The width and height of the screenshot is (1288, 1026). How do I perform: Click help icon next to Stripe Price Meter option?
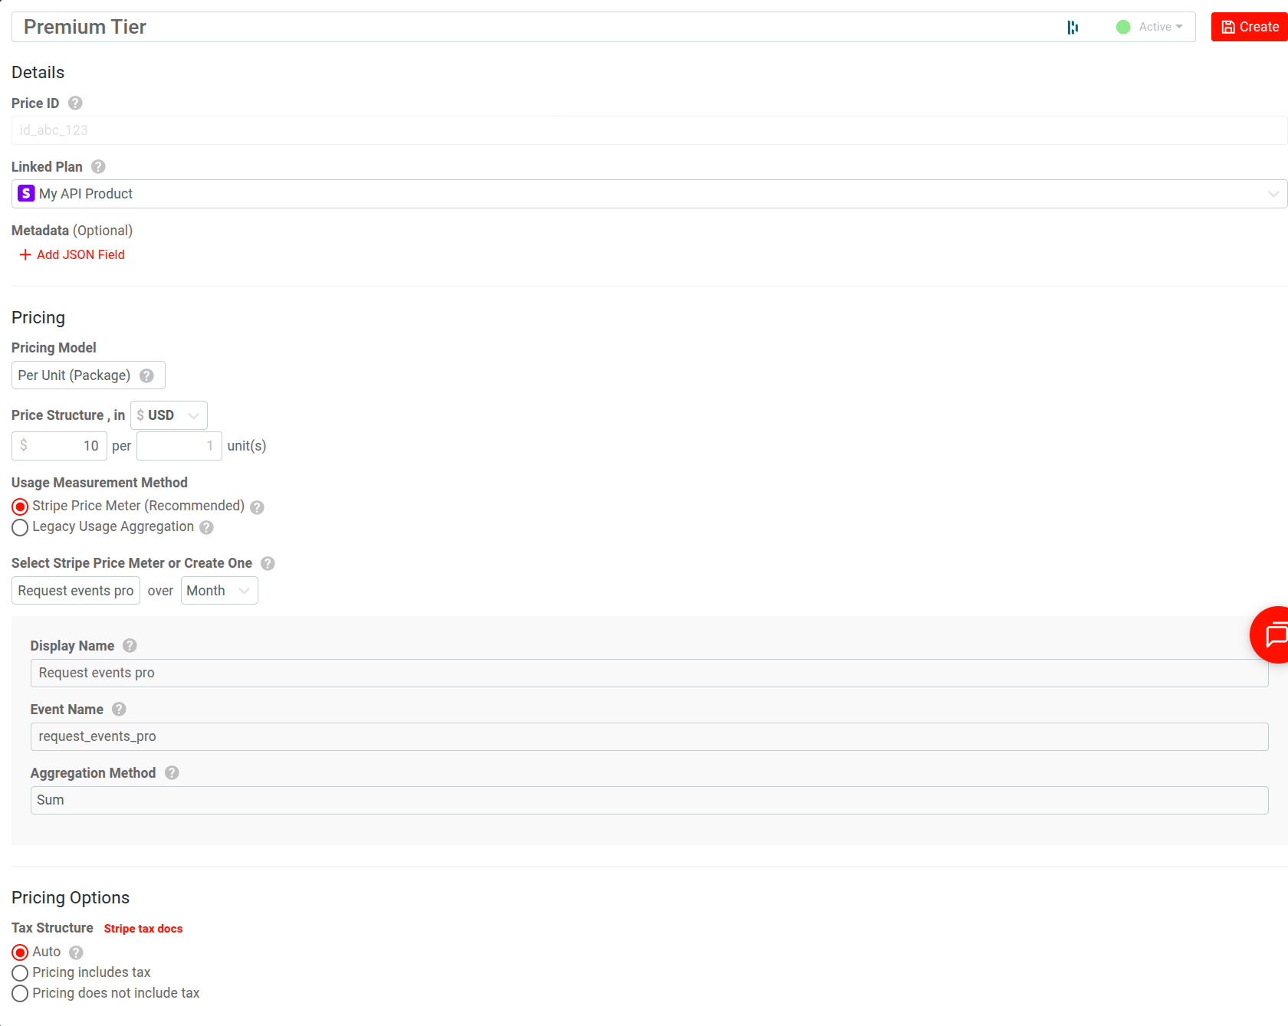point(258,507)
